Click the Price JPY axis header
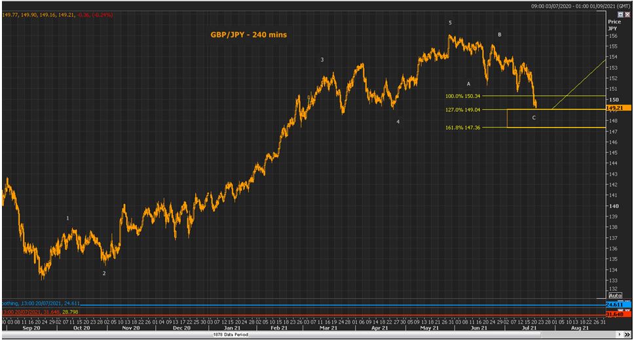Image resolution: width=634 pixels, height=340 pixels. point(613,25)
